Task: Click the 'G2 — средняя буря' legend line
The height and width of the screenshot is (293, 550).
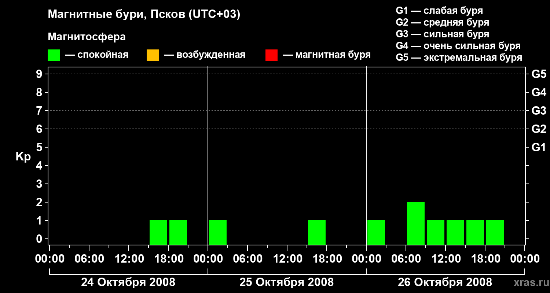Action: [x=443, y=22]
